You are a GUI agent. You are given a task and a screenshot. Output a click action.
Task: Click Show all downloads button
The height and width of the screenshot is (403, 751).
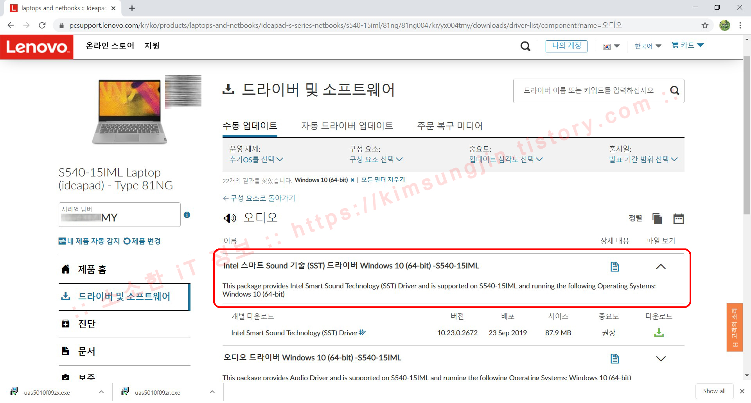(714, 391)
